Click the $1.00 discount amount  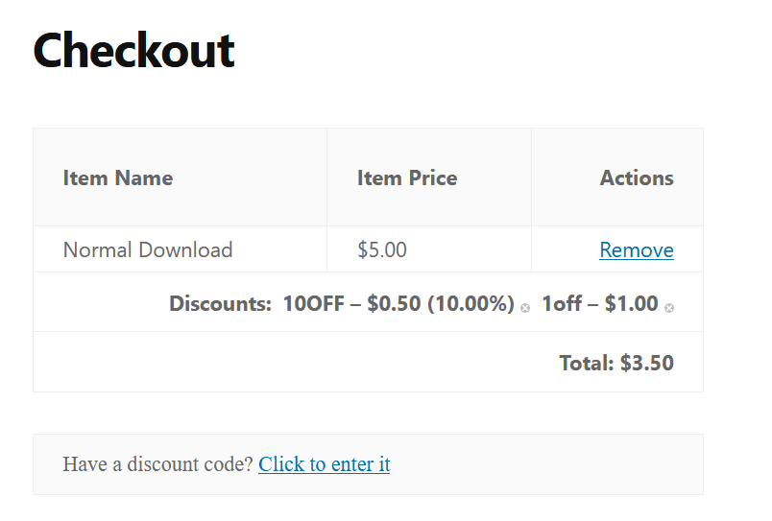[x=631, y=304]
